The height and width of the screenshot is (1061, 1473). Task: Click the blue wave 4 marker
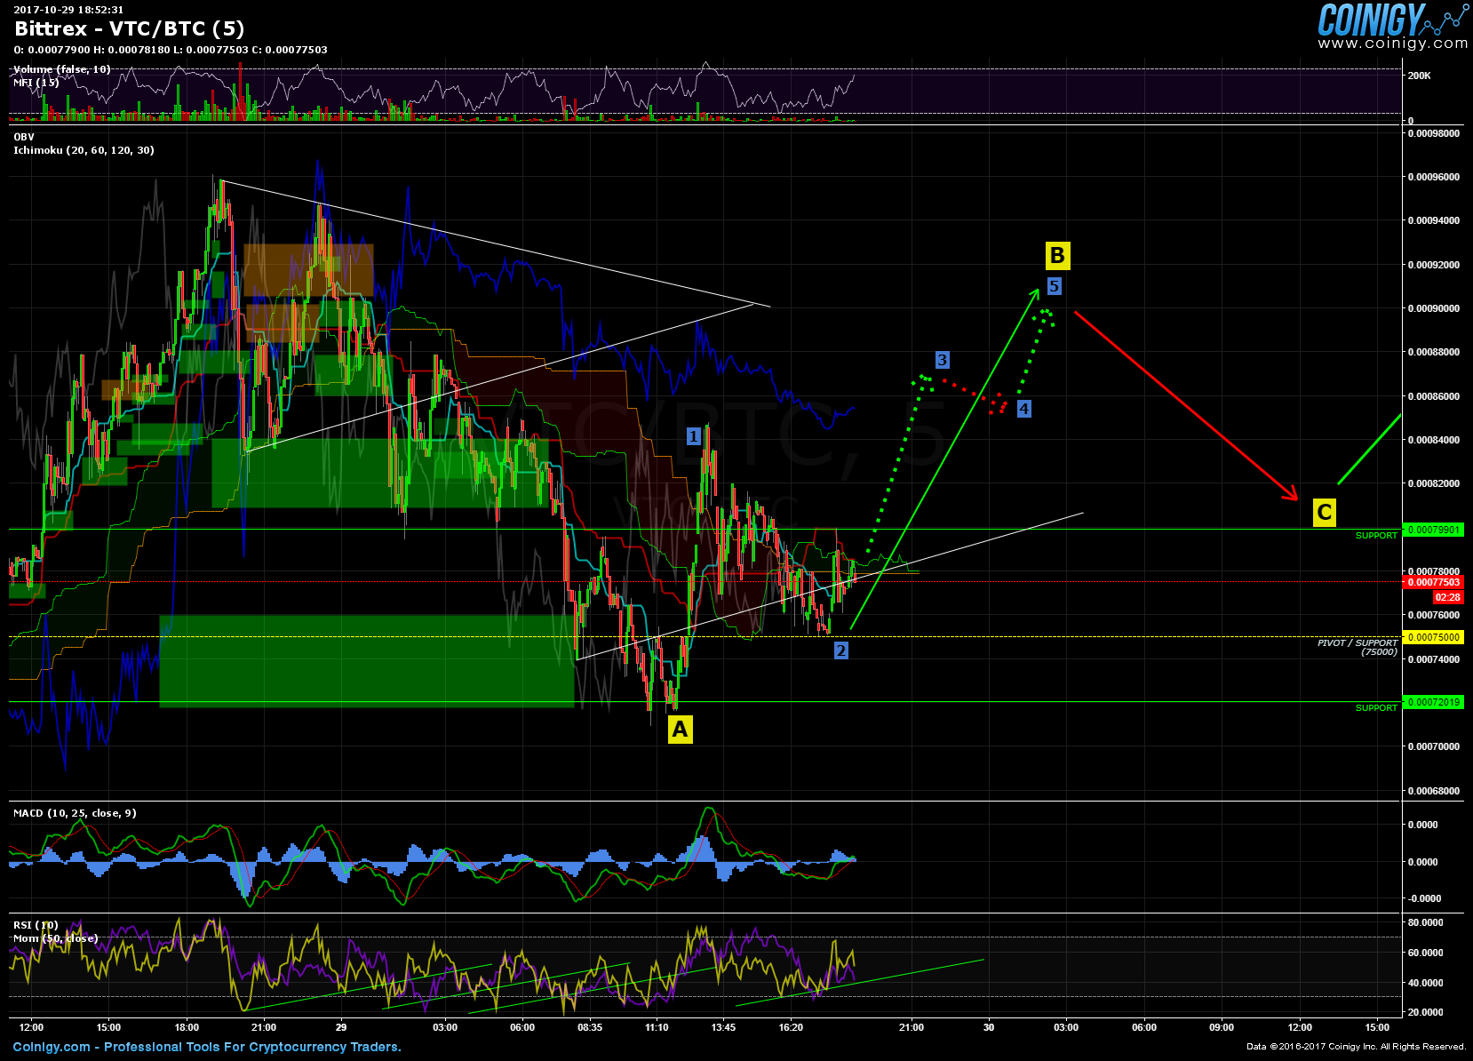(x=1023, y=409)
